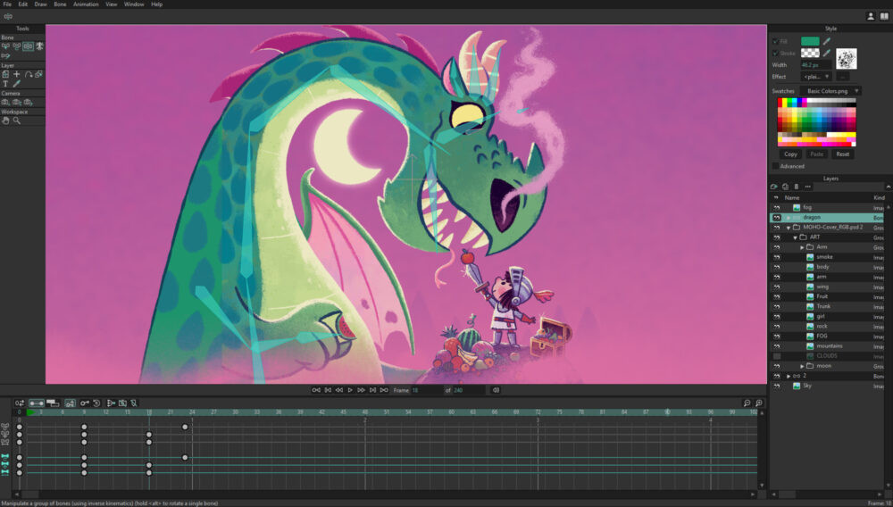
Task: Open the Animation menu
Action: (86, 4)
